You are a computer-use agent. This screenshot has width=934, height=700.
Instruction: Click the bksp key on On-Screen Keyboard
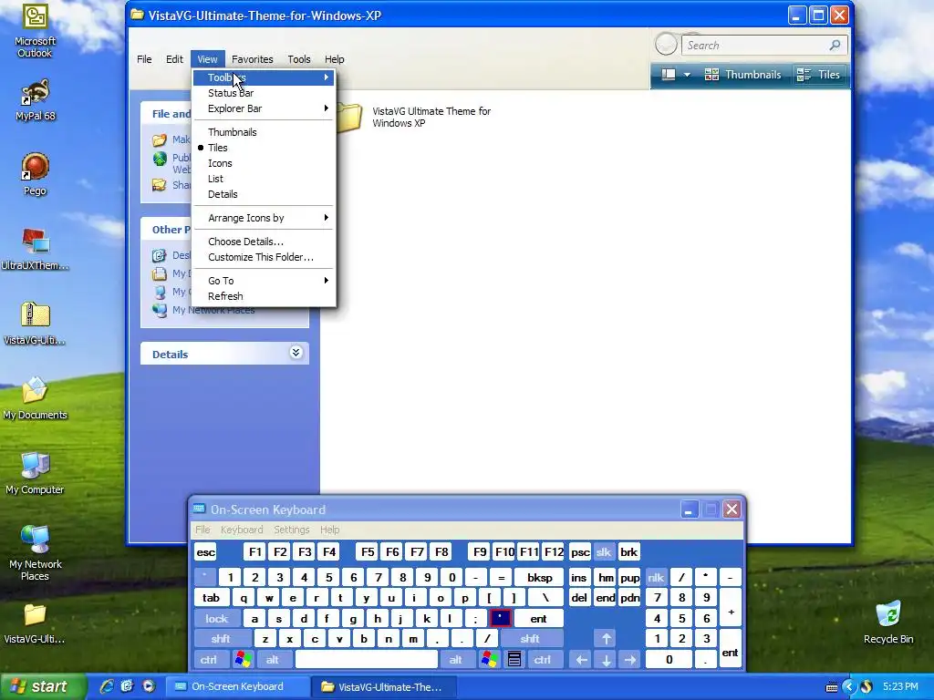coord(540,577)
